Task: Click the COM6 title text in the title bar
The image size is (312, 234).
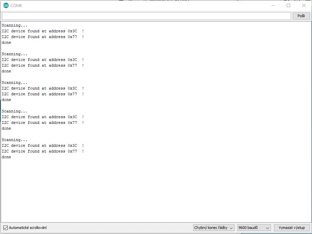Action: tap(16, 6)
